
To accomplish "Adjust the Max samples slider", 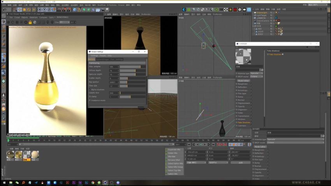I will pos(132,67).
